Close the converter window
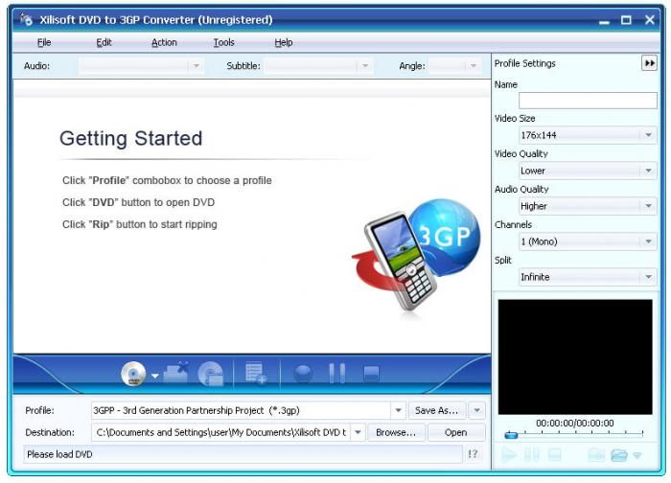Image resolution: width=671 pixels, height=483 pixels. [650, 20]
